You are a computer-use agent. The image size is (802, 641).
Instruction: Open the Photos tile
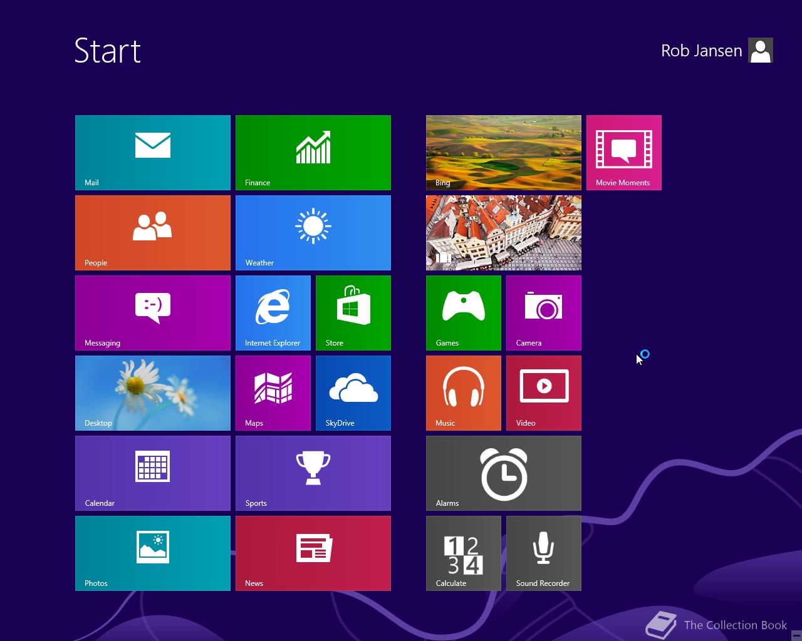tap(153, 553)
